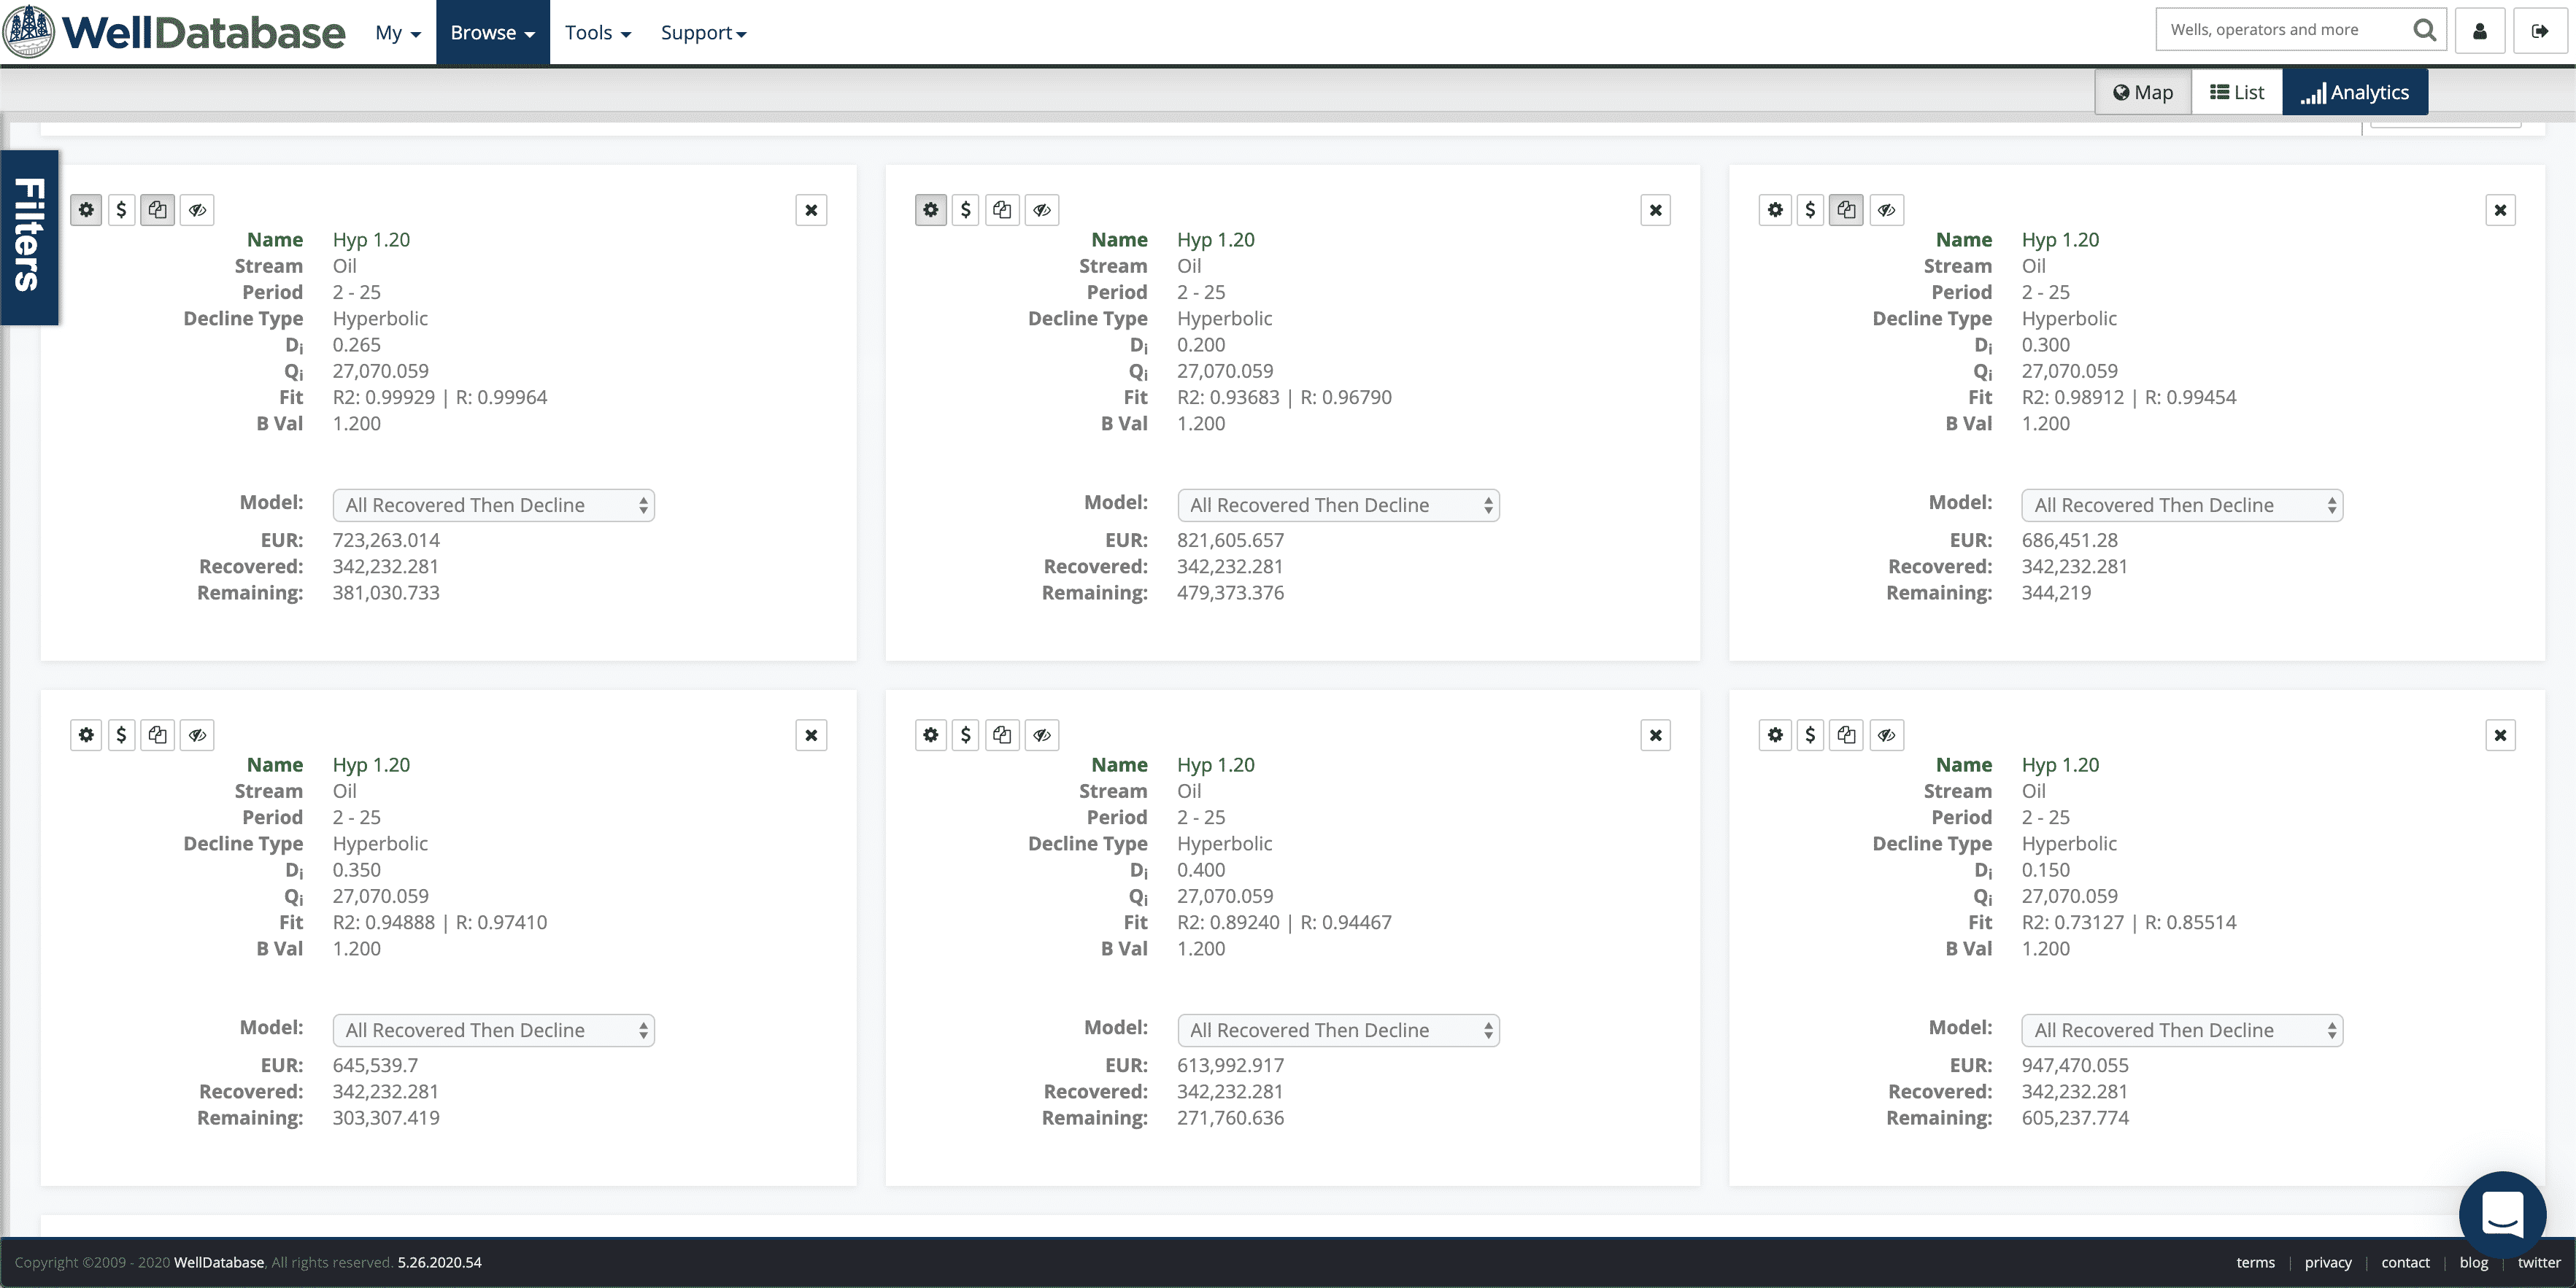Click dollar economics icon on Di 0.150 card
The width and height of the screenshot is (2576, 1288).
[1810, 735]
